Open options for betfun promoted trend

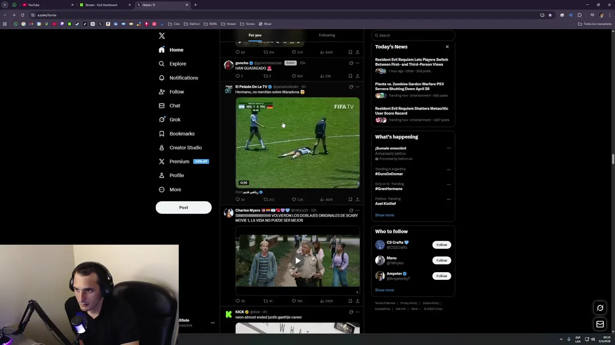(449, 148)
